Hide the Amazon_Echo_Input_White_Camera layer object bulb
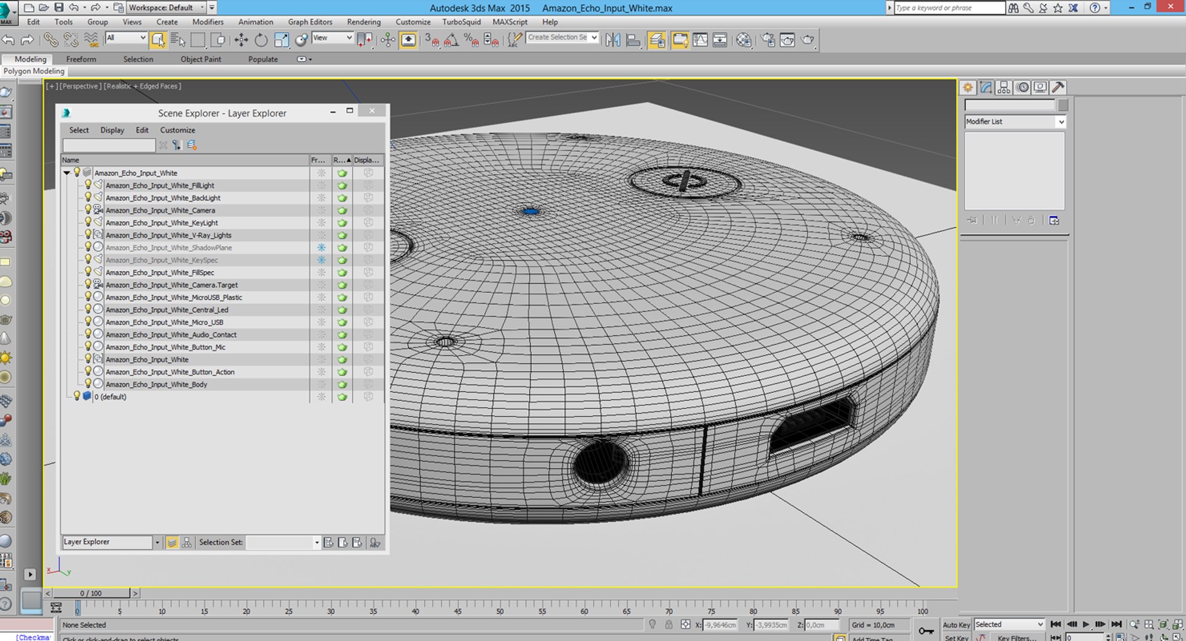 (x=88, y=210)
